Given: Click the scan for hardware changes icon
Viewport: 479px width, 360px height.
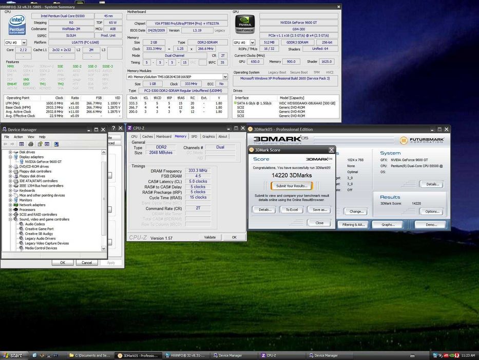Looking at the screenshot, I should [x=56, y=144].
